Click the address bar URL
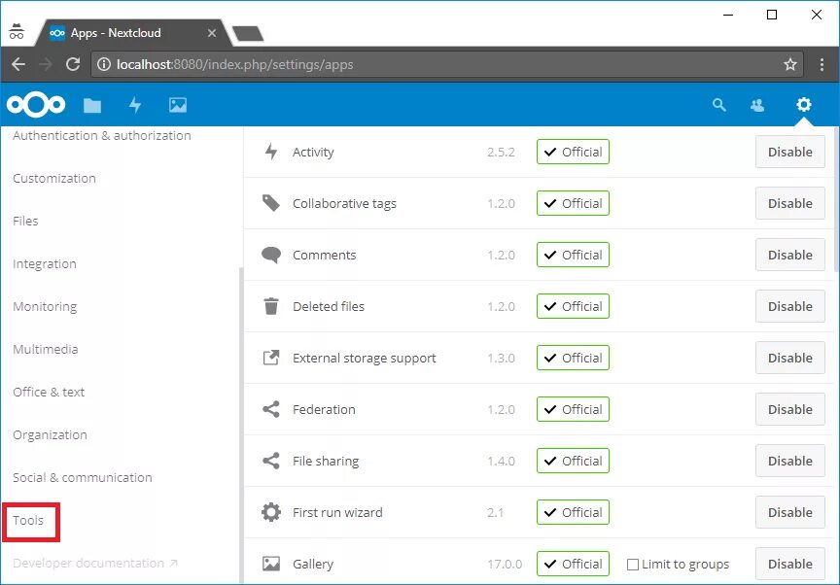The height and width of the screenshot is (585, 840). 234,65
